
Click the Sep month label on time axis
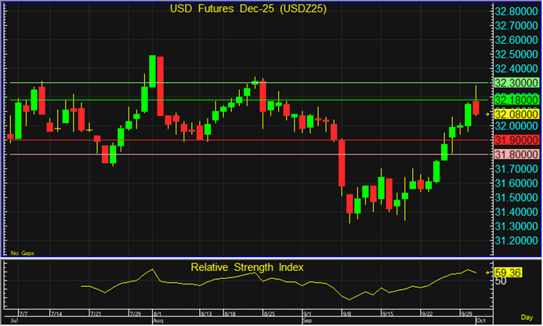pyautogui.click(x=306, y=321)
